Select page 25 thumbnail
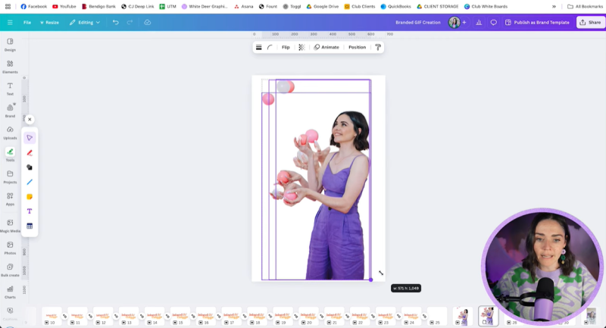 (x=437, y=316)
